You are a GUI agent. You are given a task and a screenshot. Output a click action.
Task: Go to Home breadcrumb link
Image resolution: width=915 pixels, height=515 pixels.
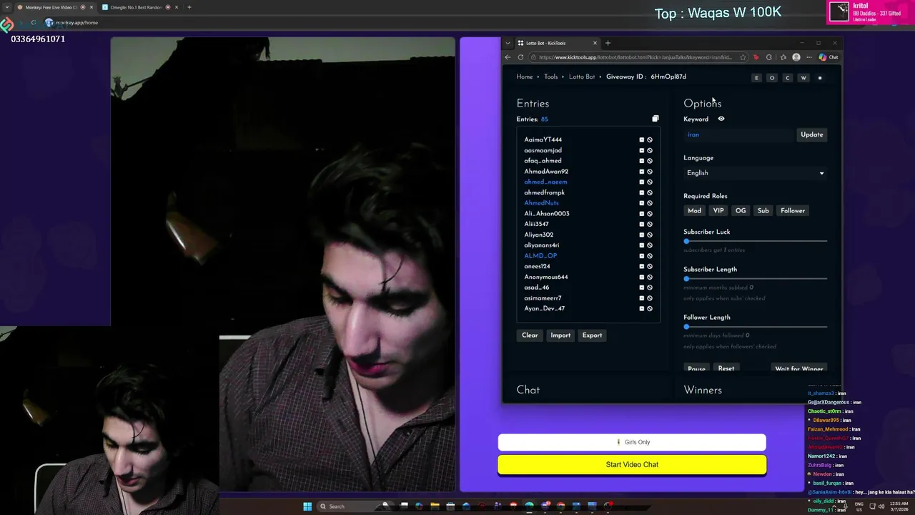click(525, 77)
